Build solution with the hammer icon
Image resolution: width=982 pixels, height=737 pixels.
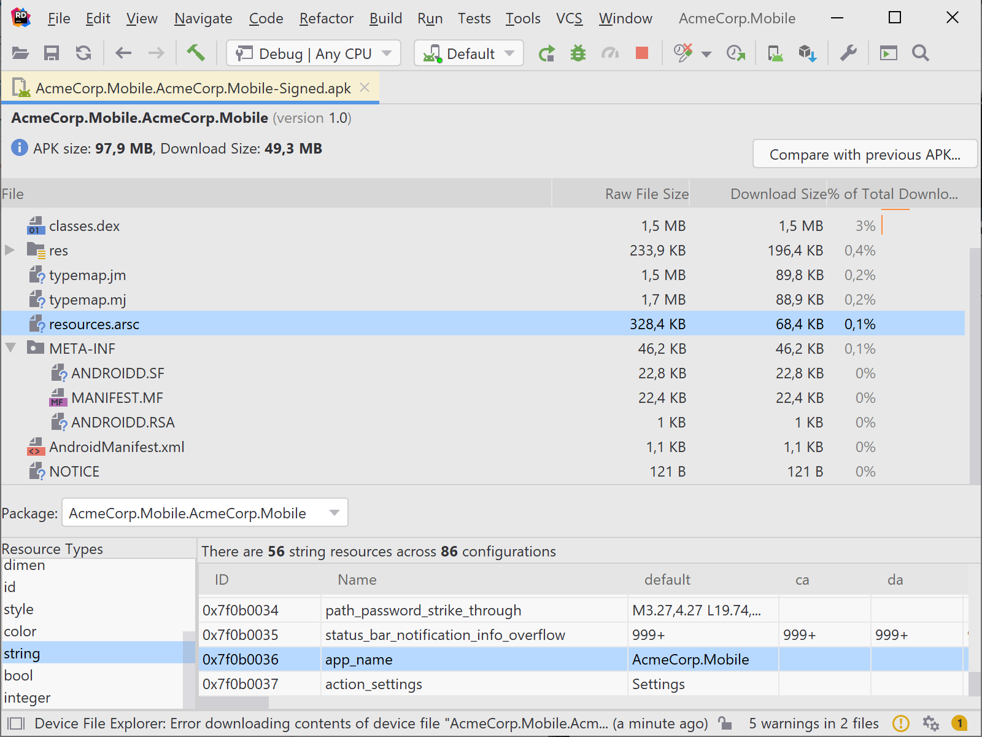[x=196, y=53]
